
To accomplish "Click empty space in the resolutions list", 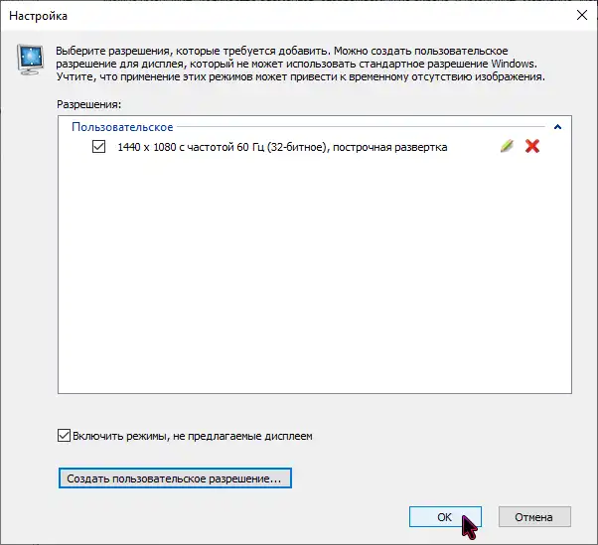I will [x=314, y=288].
